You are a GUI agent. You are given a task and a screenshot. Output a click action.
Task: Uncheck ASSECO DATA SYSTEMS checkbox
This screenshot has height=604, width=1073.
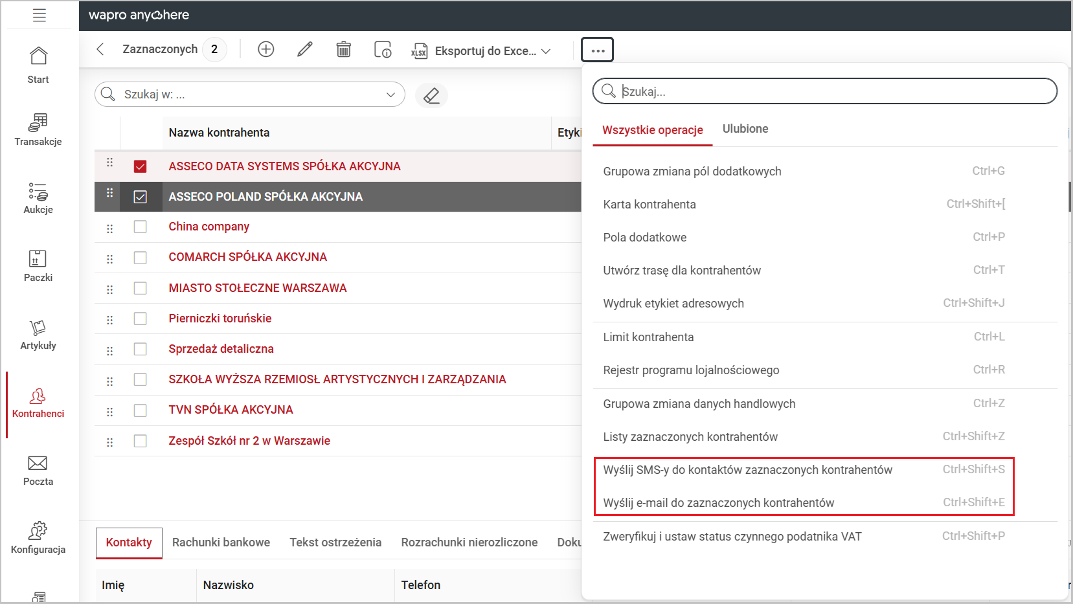140,166
